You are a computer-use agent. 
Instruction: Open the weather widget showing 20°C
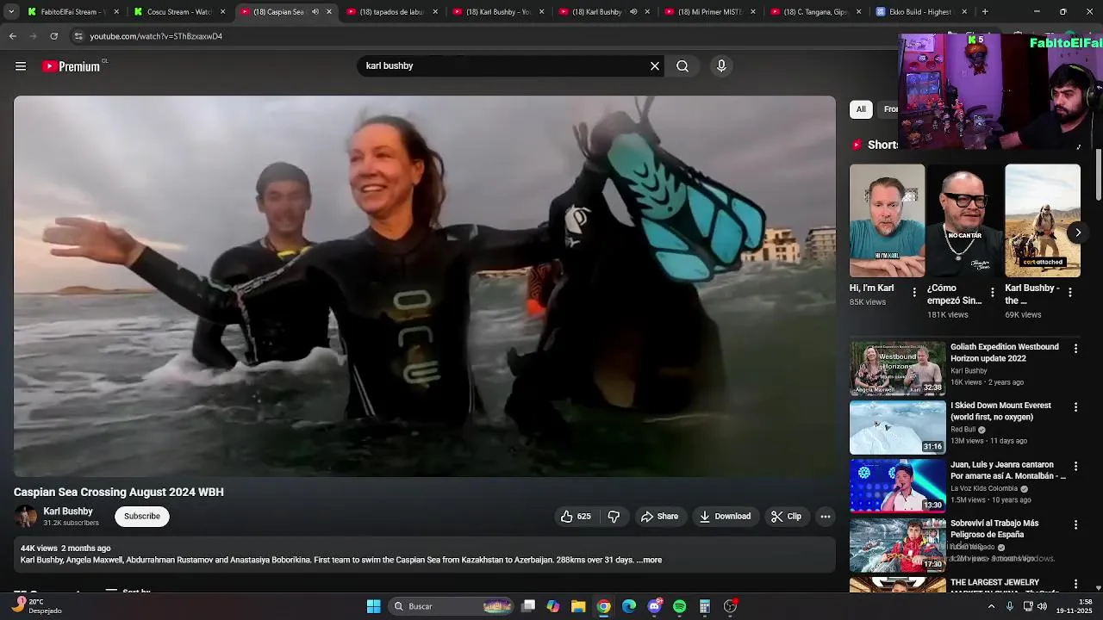coord(36,606)
